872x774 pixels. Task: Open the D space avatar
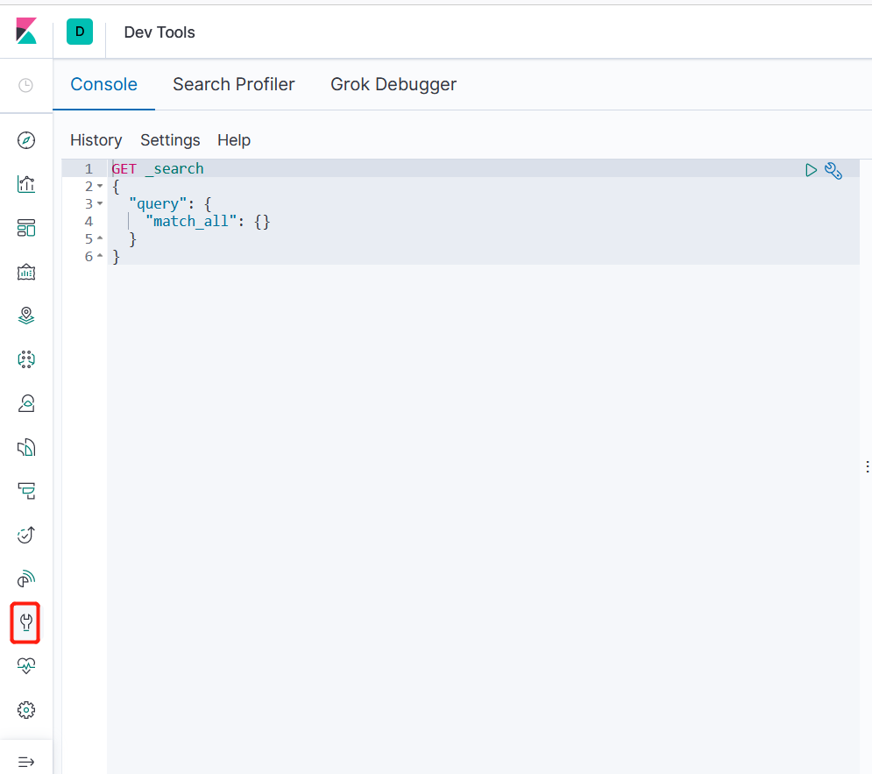coord(80,32)
